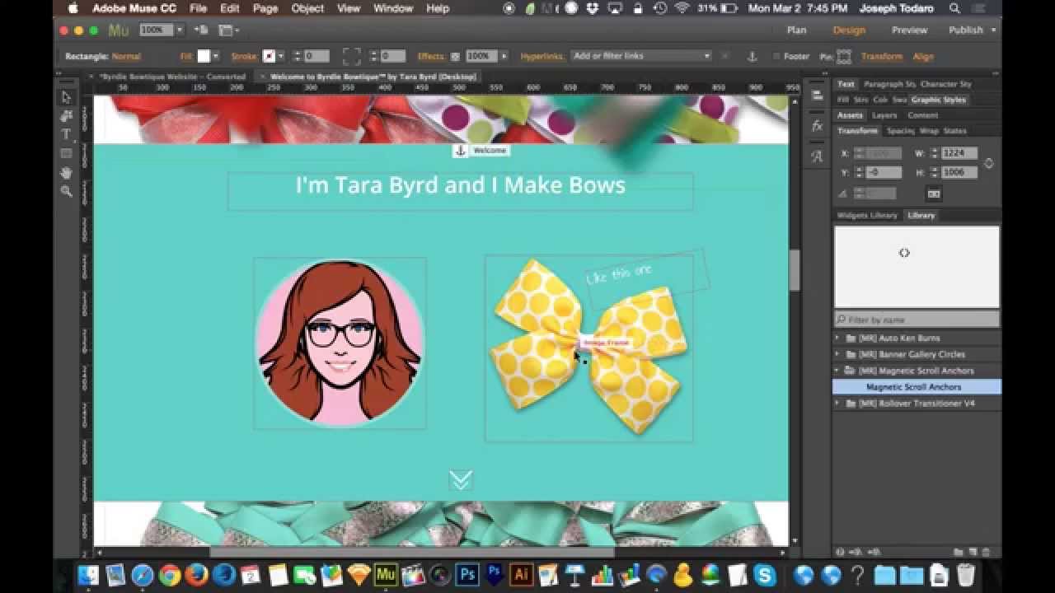Click the anchor link icon in the control bar
This screenshot has height=593, width=1055.
pyautogui.click(x=752, y=56)
